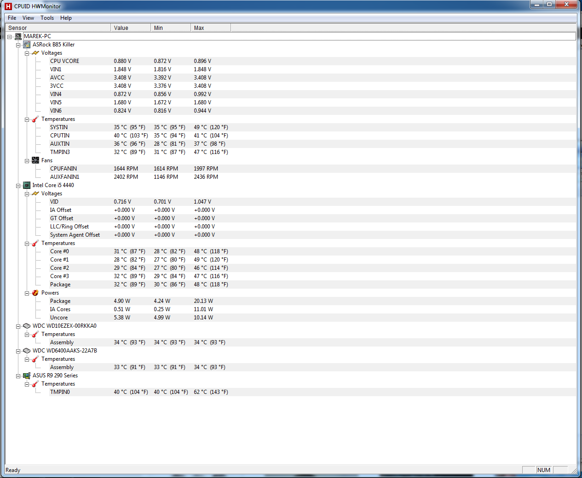Select the VID voltage row

313,202
